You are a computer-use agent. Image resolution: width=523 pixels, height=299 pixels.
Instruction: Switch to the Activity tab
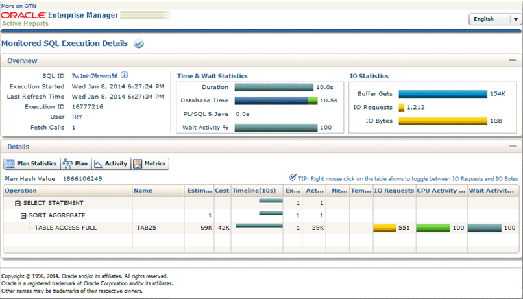[x=111, y=163]
